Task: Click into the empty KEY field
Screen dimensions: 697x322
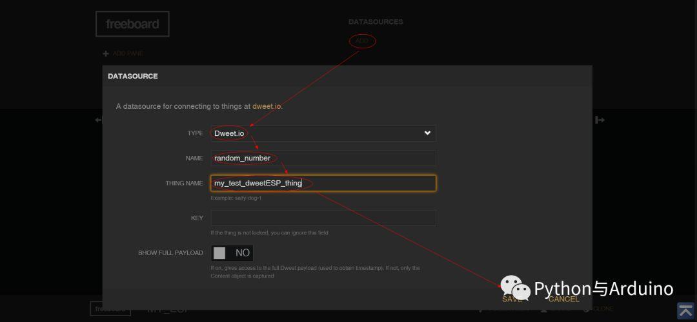Action: tap(323, 218)
